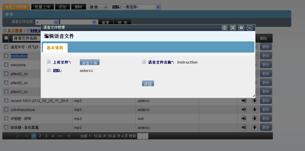Maximize the 语音文件管理 dialog window
This screenshot has width=305, height=151.
pos(233,28)
